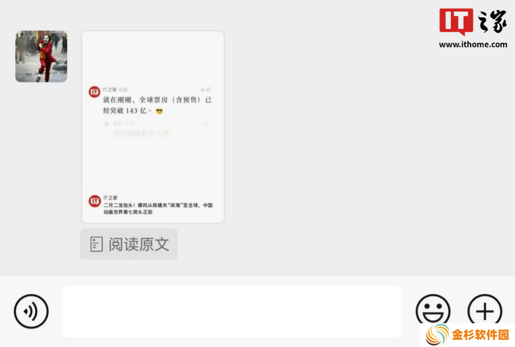Click the IT之家 logo beside article title

[x=94, y=201]
